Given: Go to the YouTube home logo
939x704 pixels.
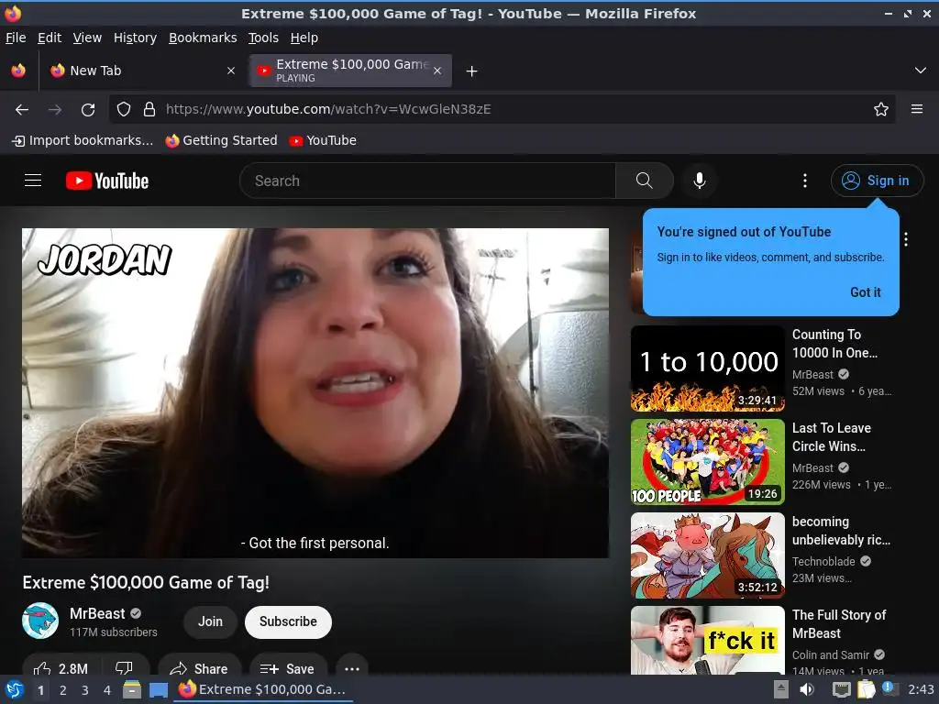Looking at the screenshot, I should 107,181.
